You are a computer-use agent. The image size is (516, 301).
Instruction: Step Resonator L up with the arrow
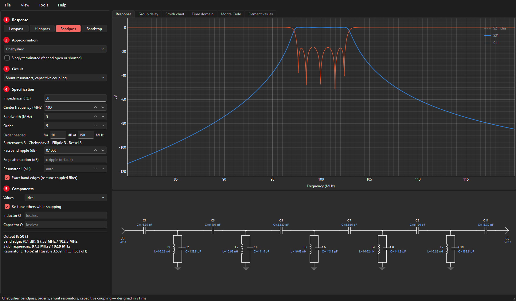coord(96,169)
